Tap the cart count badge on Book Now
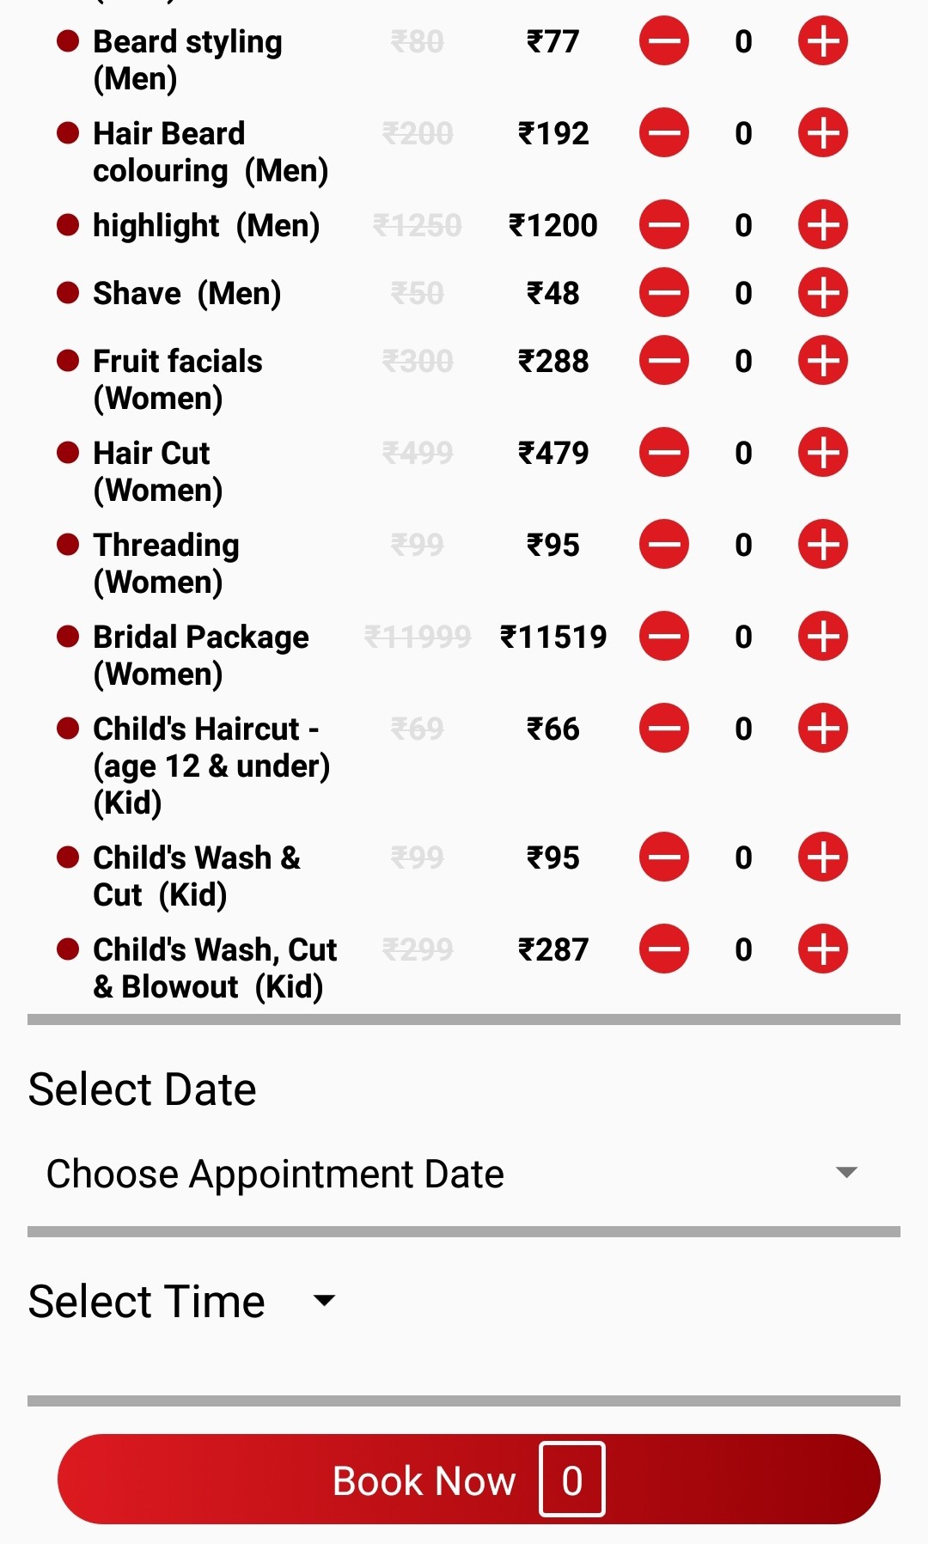The width and height of the screenshot is (928, 1544). click(572, 1480)
